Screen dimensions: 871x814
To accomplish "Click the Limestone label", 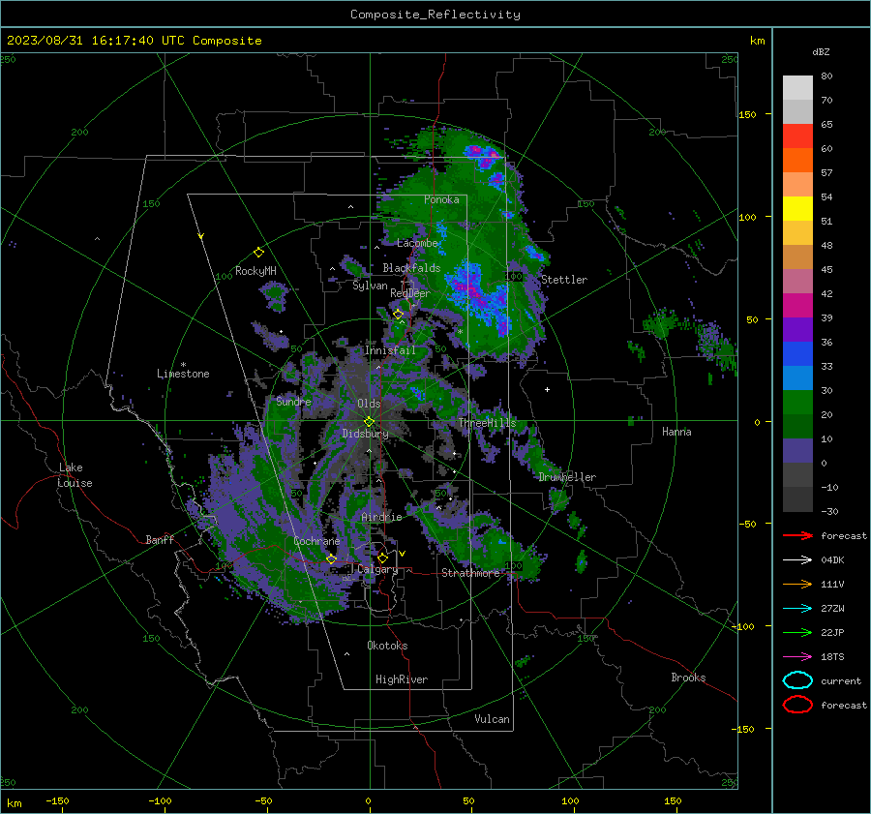I will [183, 374].
